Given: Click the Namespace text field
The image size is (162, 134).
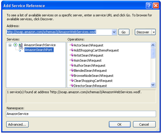Looking at the screenshot, I should tap(81, 114).
